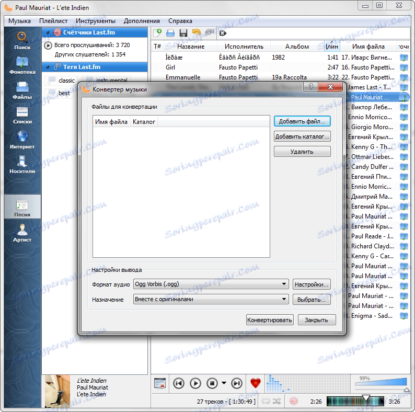Click the Выбрать... destination button
The width and height of the screenshot is (415, 412).
point(312,300)
